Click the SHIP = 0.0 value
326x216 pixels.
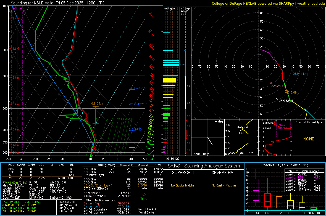[x=64, y=211]
